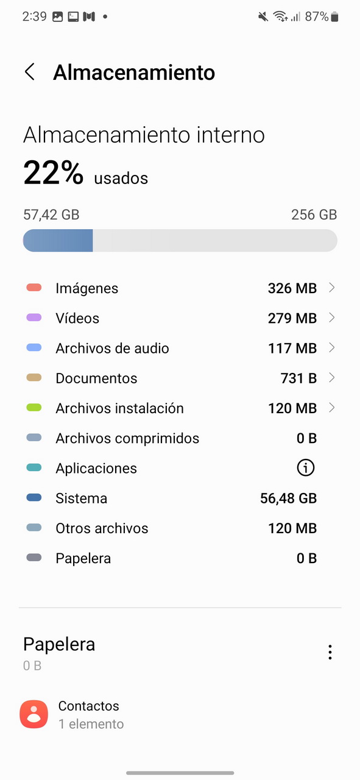Expand Vídeos with its chevron

331,317
